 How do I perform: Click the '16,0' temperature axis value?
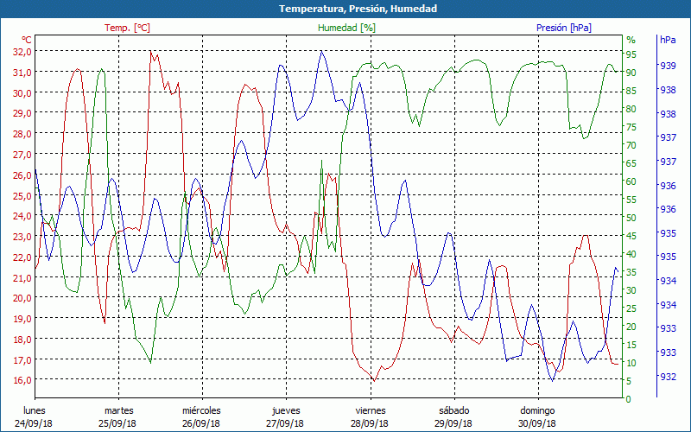(22, 380)
